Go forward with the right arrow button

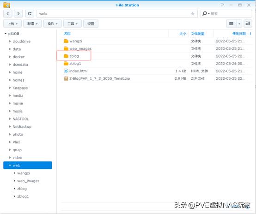pyautogui.click(x=18, y=13)
